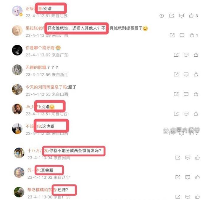Like the 果粒张老师 comment
This screenshot has width=213, height=200.
point(192,35)
